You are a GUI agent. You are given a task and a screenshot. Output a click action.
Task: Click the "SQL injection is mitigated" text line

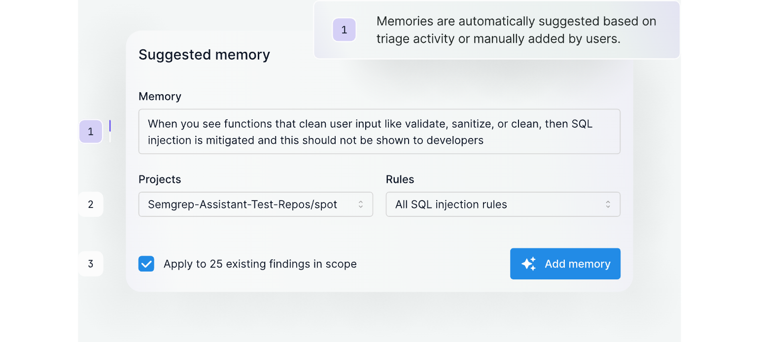click(x=315, y=140)
